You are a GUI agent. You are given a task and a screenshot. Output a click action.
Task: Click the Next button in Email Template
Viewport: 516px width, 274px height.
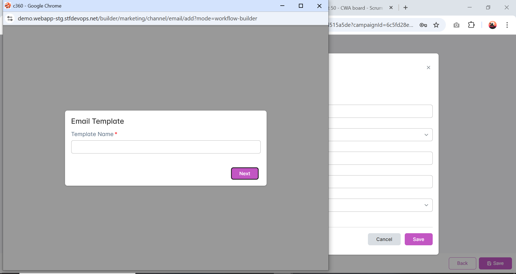[245, 174]
